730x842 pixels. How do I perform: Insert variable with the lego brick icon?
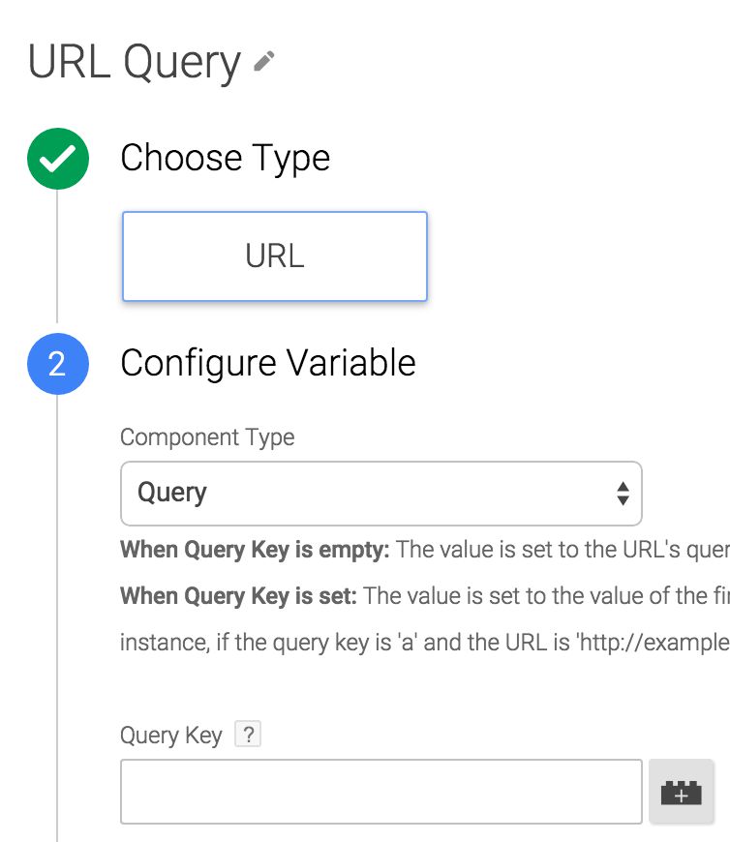682,792
